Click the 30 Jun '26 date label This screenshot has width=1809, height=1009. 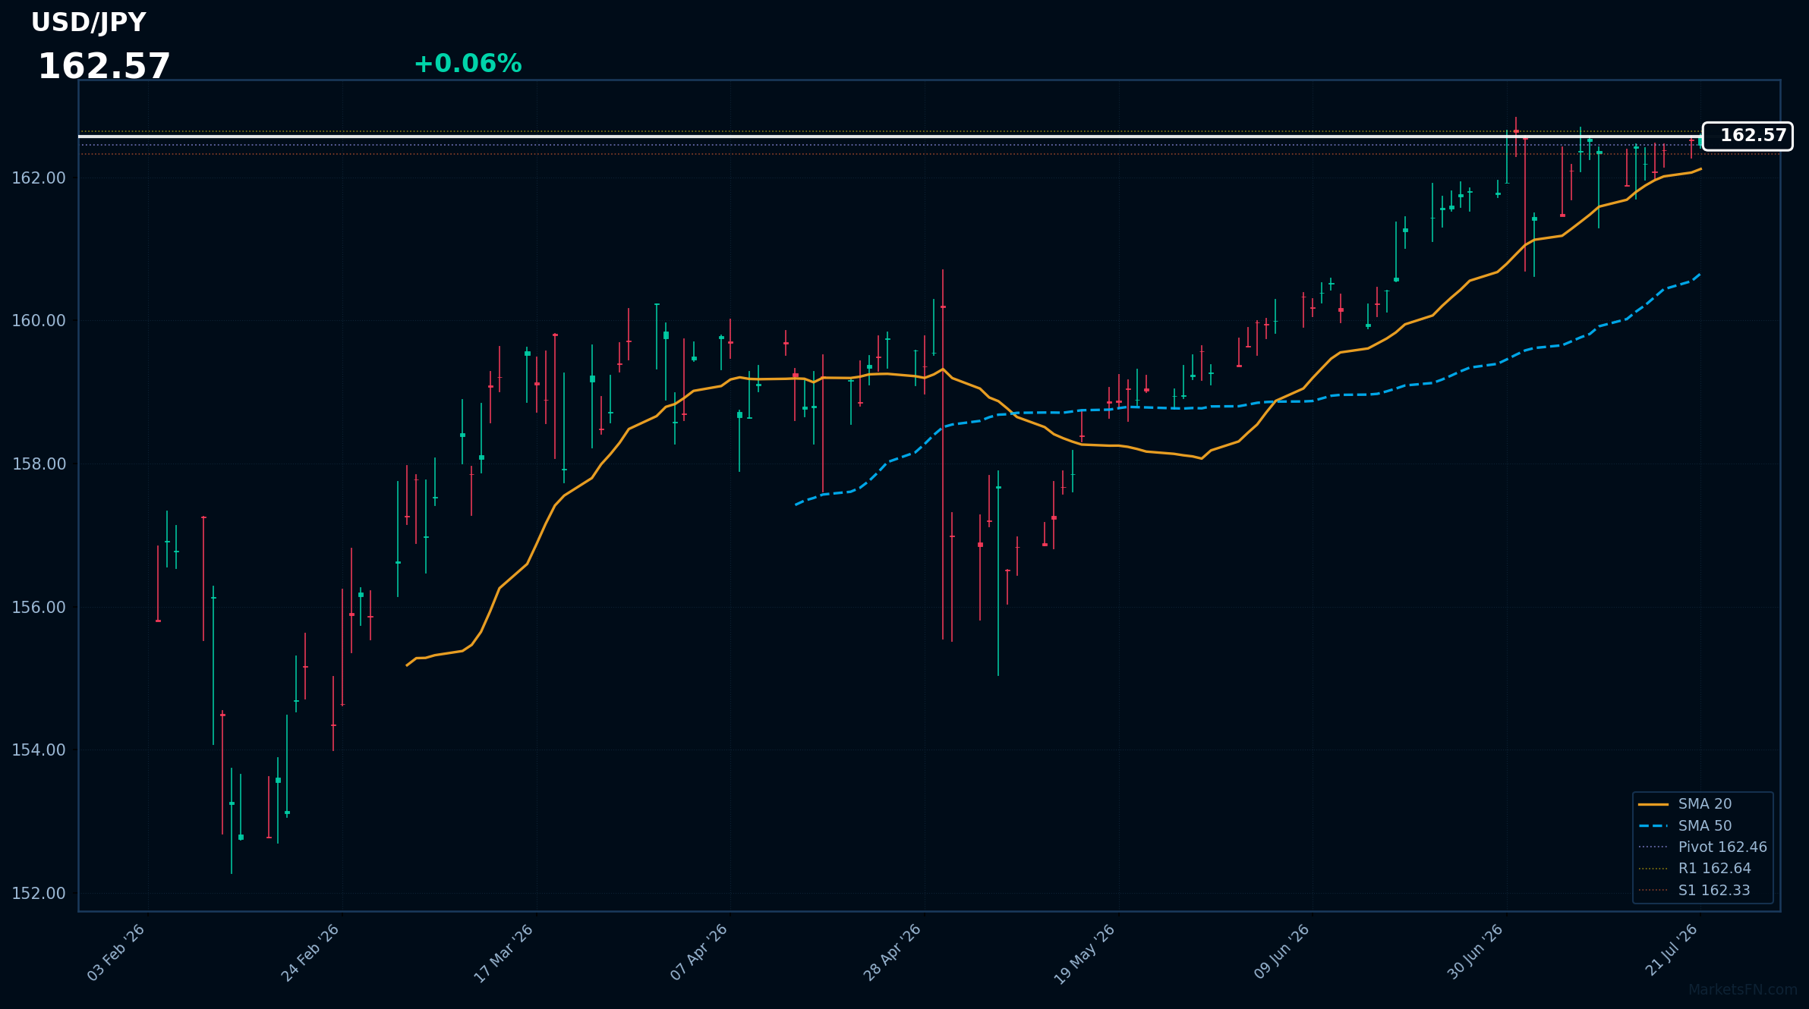tap(1475, 951)
